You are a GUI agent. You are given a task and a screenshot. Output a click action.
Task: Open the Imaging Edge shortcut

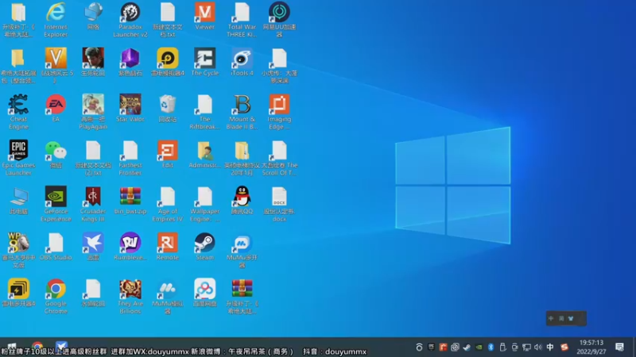click(x=279, y=112)
